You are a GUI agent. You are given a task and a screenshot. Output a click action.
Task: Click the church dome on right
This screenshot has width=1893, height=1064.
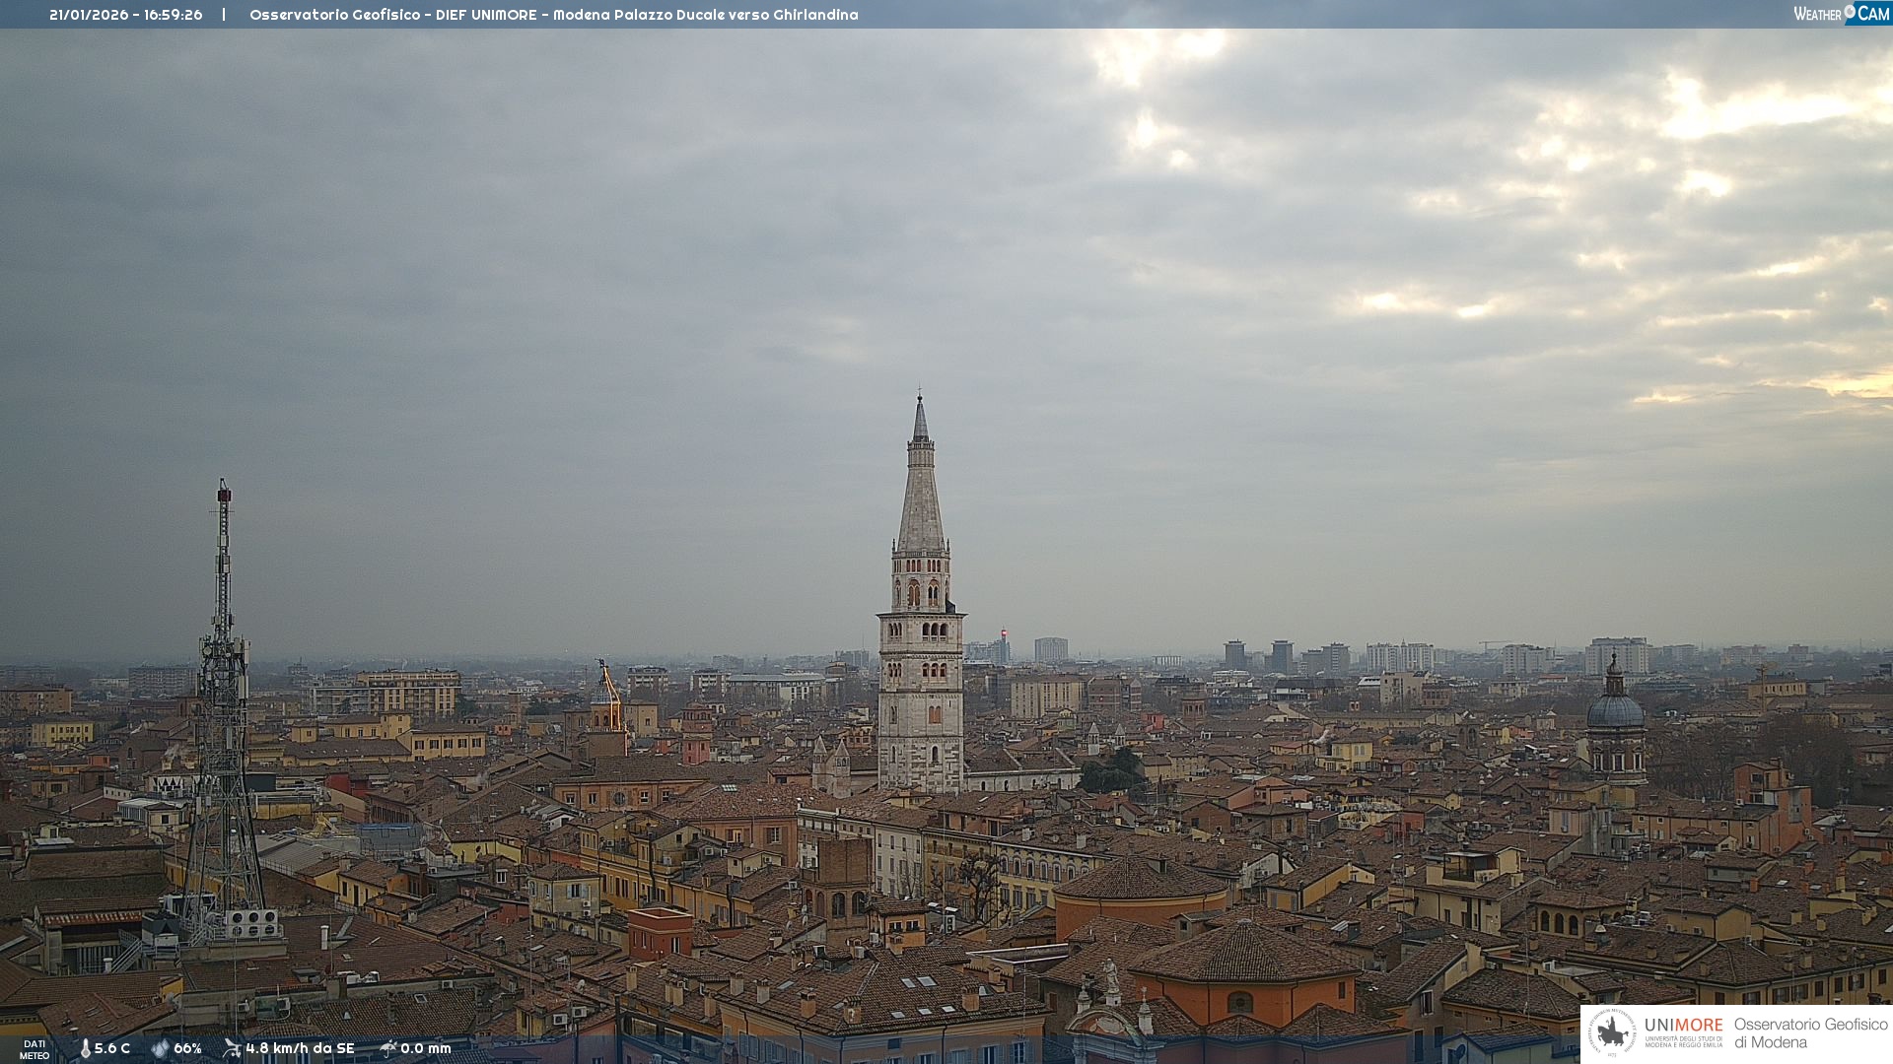1615,708
